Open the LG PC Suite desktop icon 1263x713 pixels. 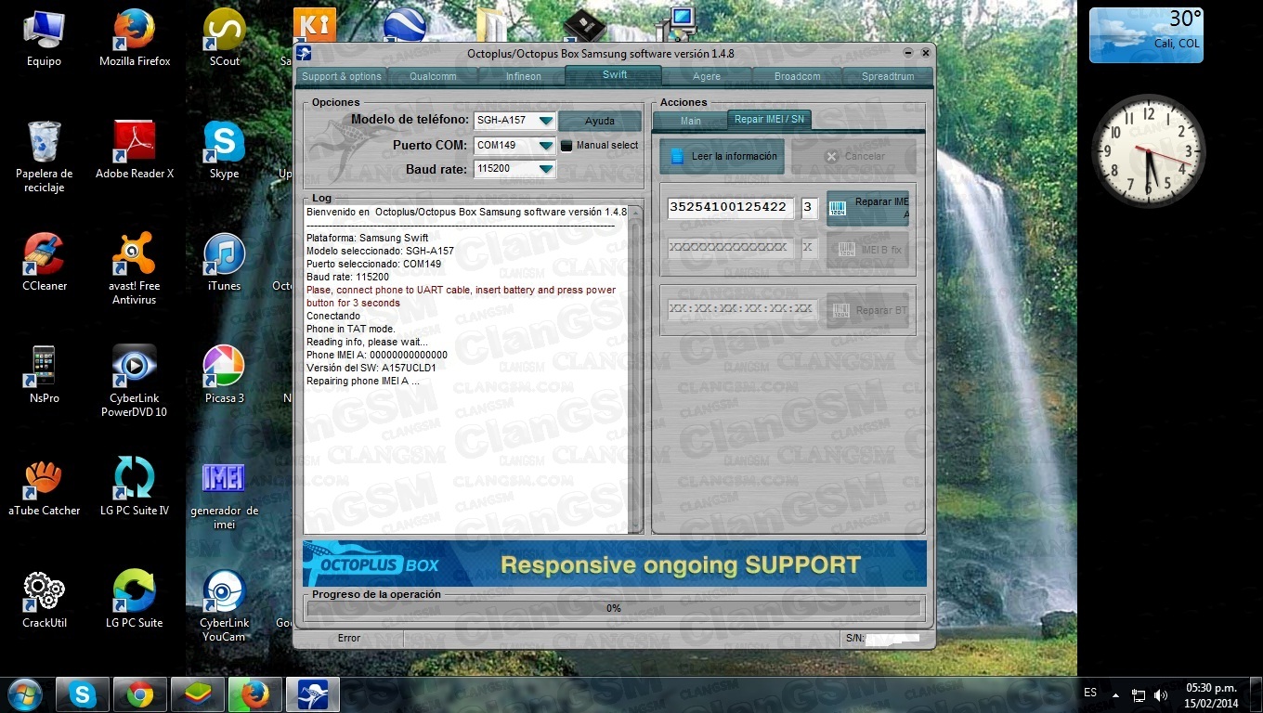135,600
